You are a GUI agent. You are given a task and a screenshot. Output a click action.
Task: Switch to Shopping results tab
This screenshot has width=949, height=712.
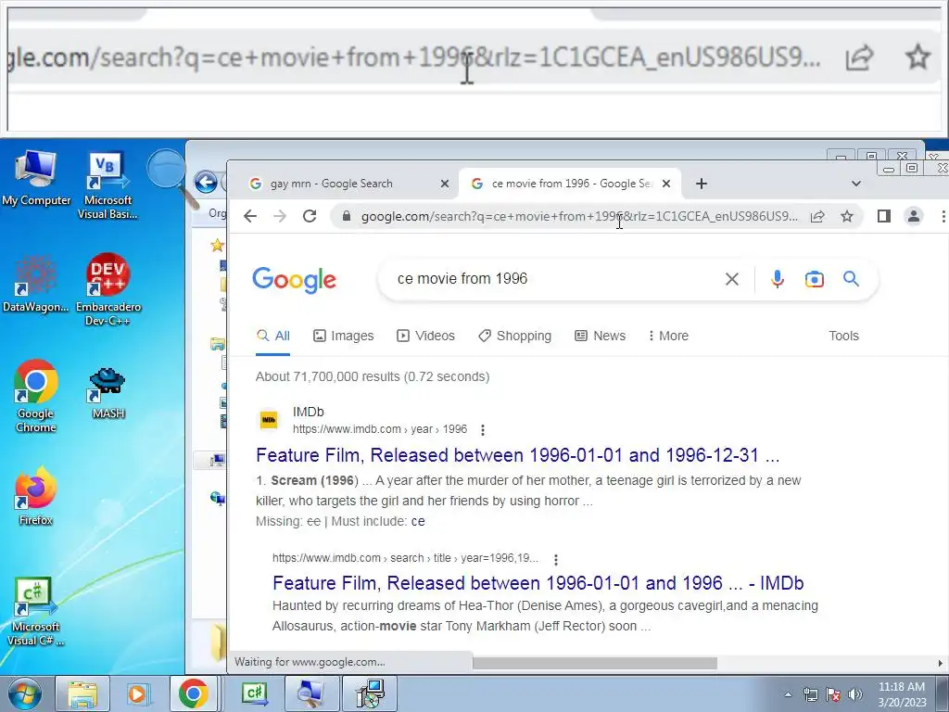(x=514, y=336)
